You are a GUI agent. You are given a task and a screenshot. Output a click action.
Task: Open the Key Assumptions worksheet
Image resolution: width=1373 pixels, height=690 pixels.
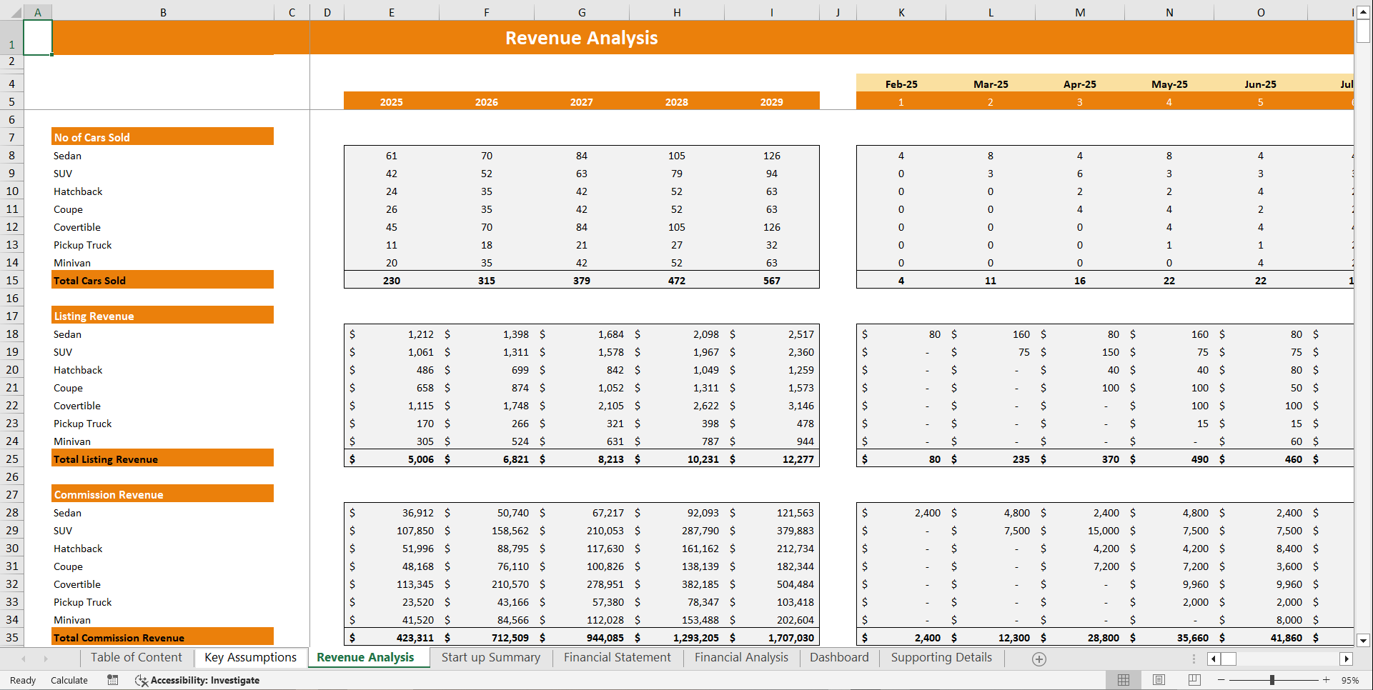click(x=251, y=657)
